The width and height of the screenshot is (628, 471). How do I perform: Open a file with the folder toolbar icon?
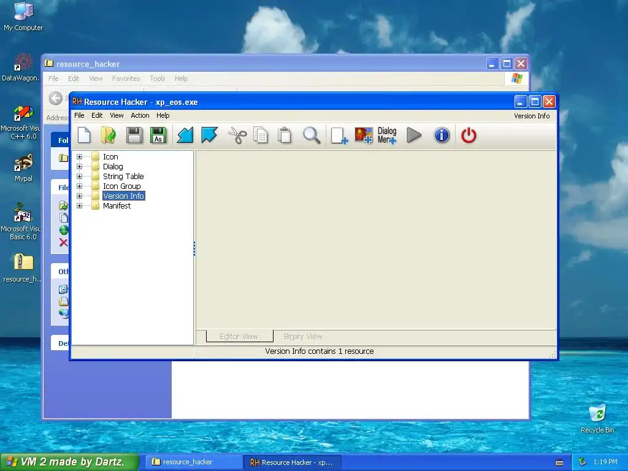click(x=108, y=135)
